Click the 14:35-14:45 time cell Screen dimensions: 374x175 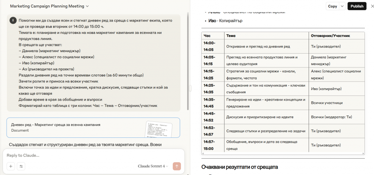(x=213, y=103)
